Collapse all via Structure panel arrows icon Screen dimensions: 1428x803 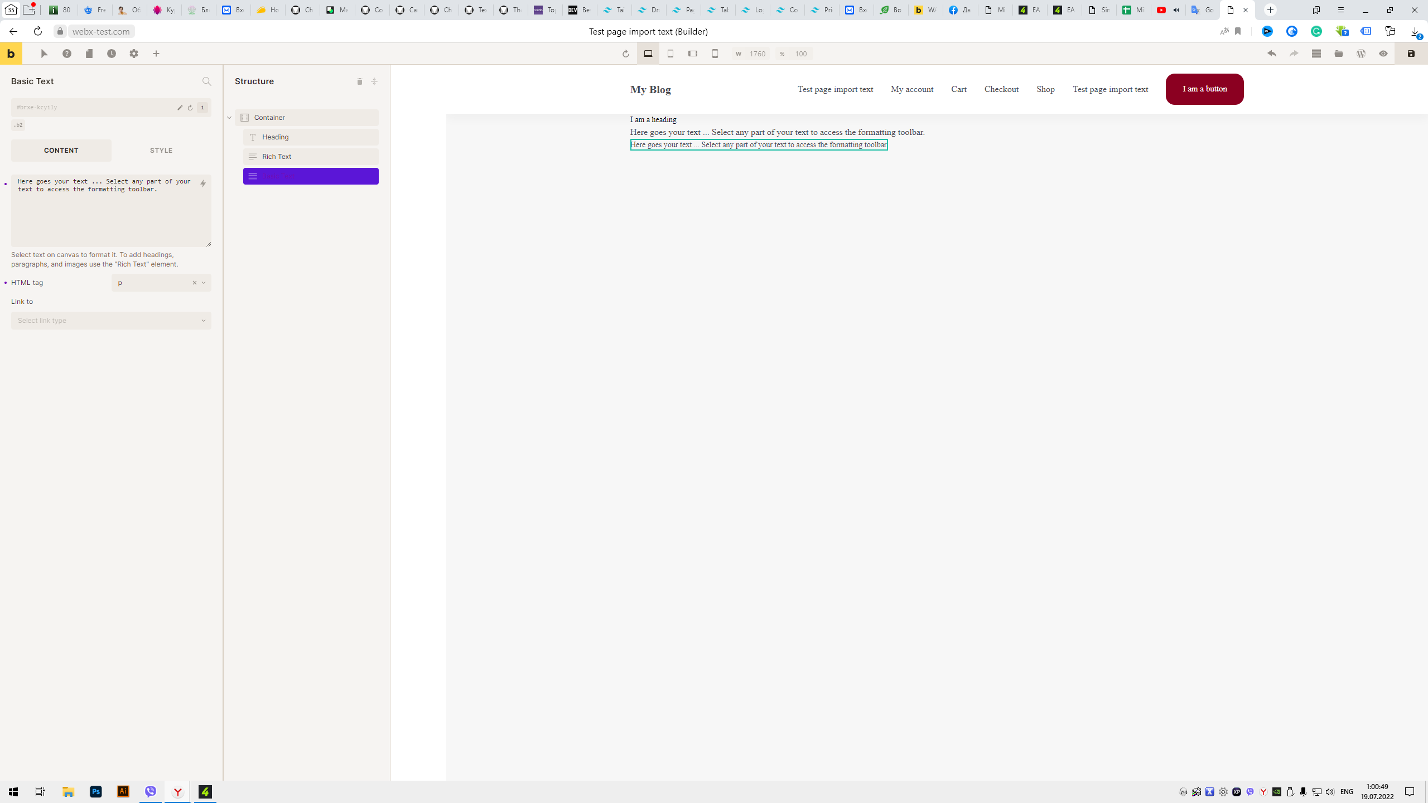374,81
